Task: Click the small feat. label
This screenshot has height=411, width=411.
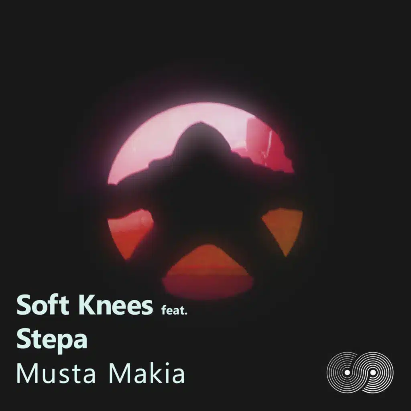Action: [x=174, y=310]
